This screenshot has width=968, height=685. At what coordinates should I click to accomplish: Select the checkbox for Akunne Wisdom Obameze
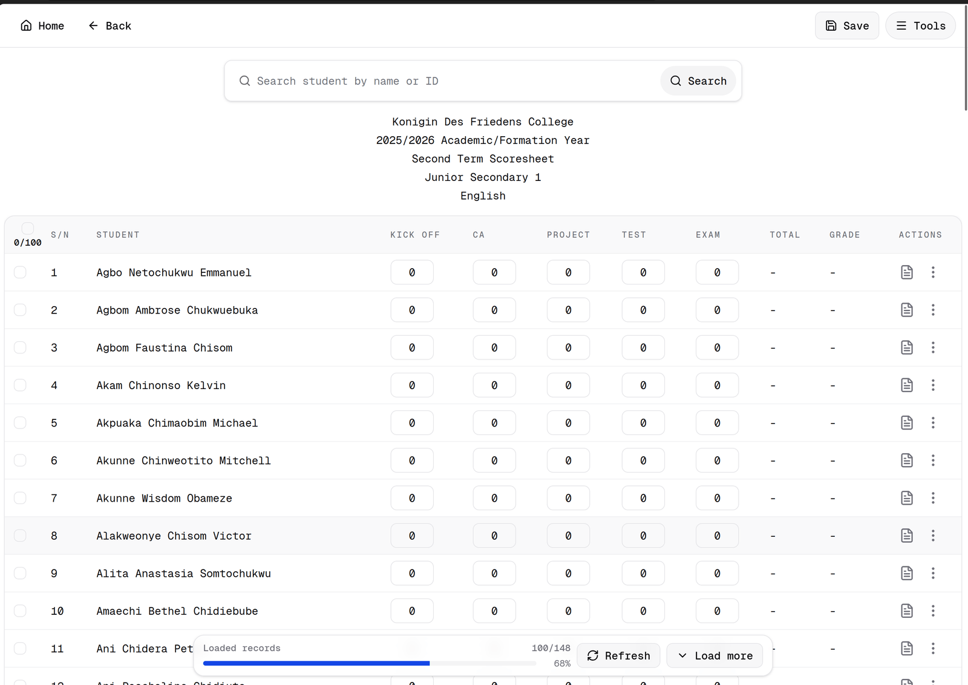20,498
